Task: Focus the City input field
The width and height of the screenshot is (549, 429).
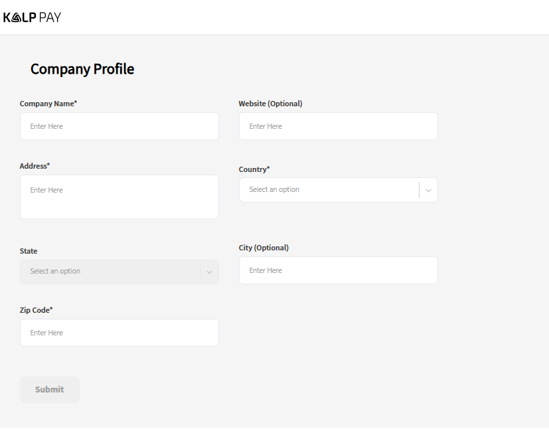Action: point(339,270)
